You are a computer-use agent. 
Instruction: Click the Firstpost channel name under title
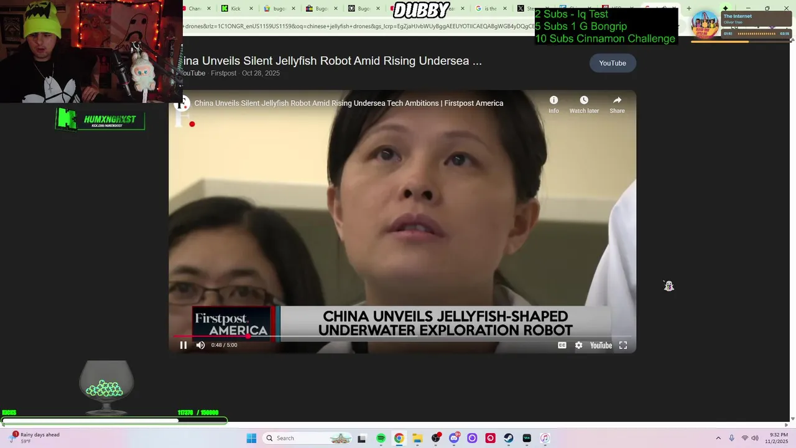click(x=223, y=73)
